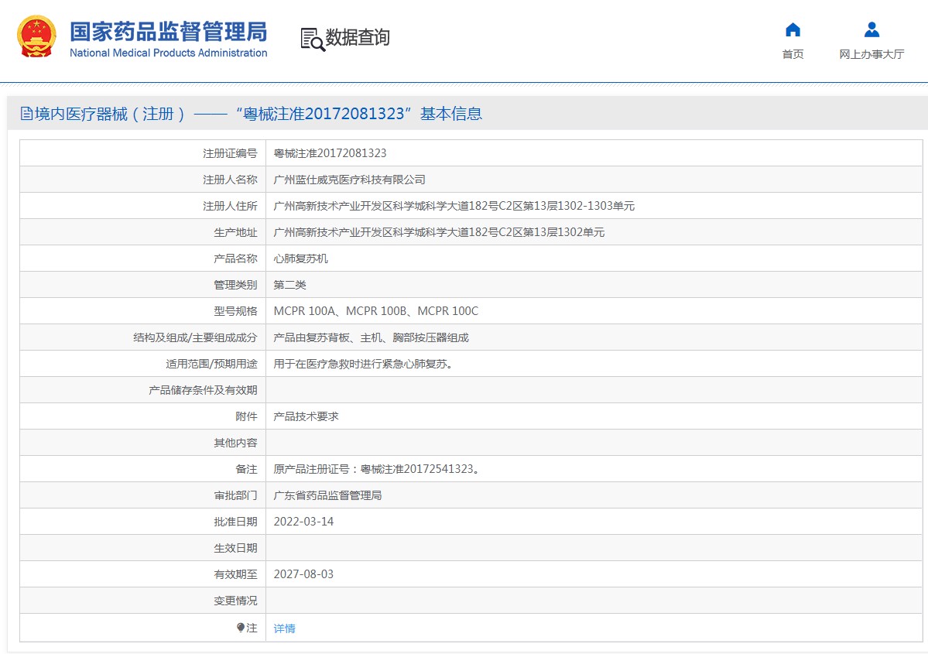
Task: Click the 其他内容 row label
Action: coord(235,443)
